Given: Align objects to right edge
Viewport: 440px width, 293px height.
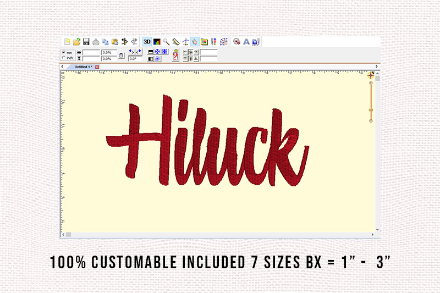Looking at the screenshot, I should point(196,52).
